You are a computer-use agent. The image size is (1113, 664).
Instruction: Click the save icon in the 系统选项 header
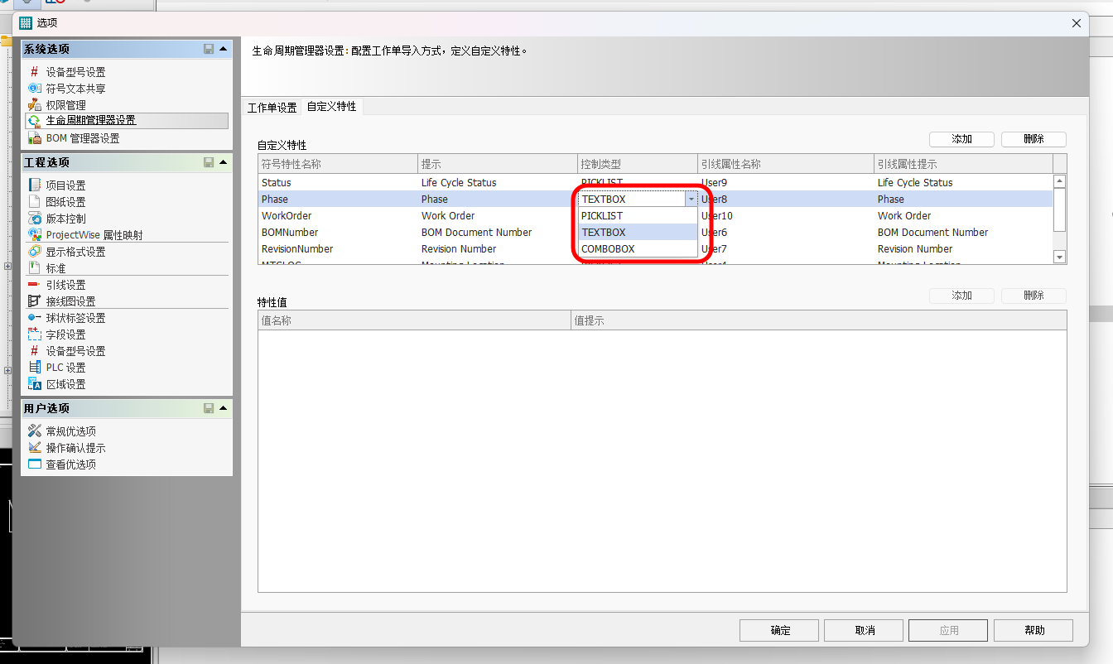click(x=209, y=49)
